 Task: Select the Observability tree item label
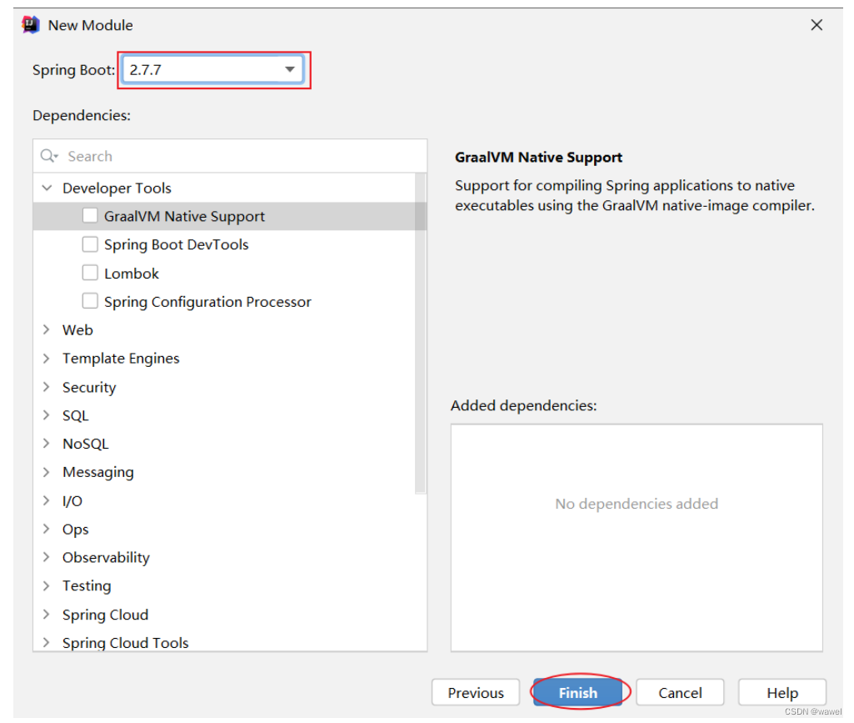pyautogui.click(x=106, y=557)
